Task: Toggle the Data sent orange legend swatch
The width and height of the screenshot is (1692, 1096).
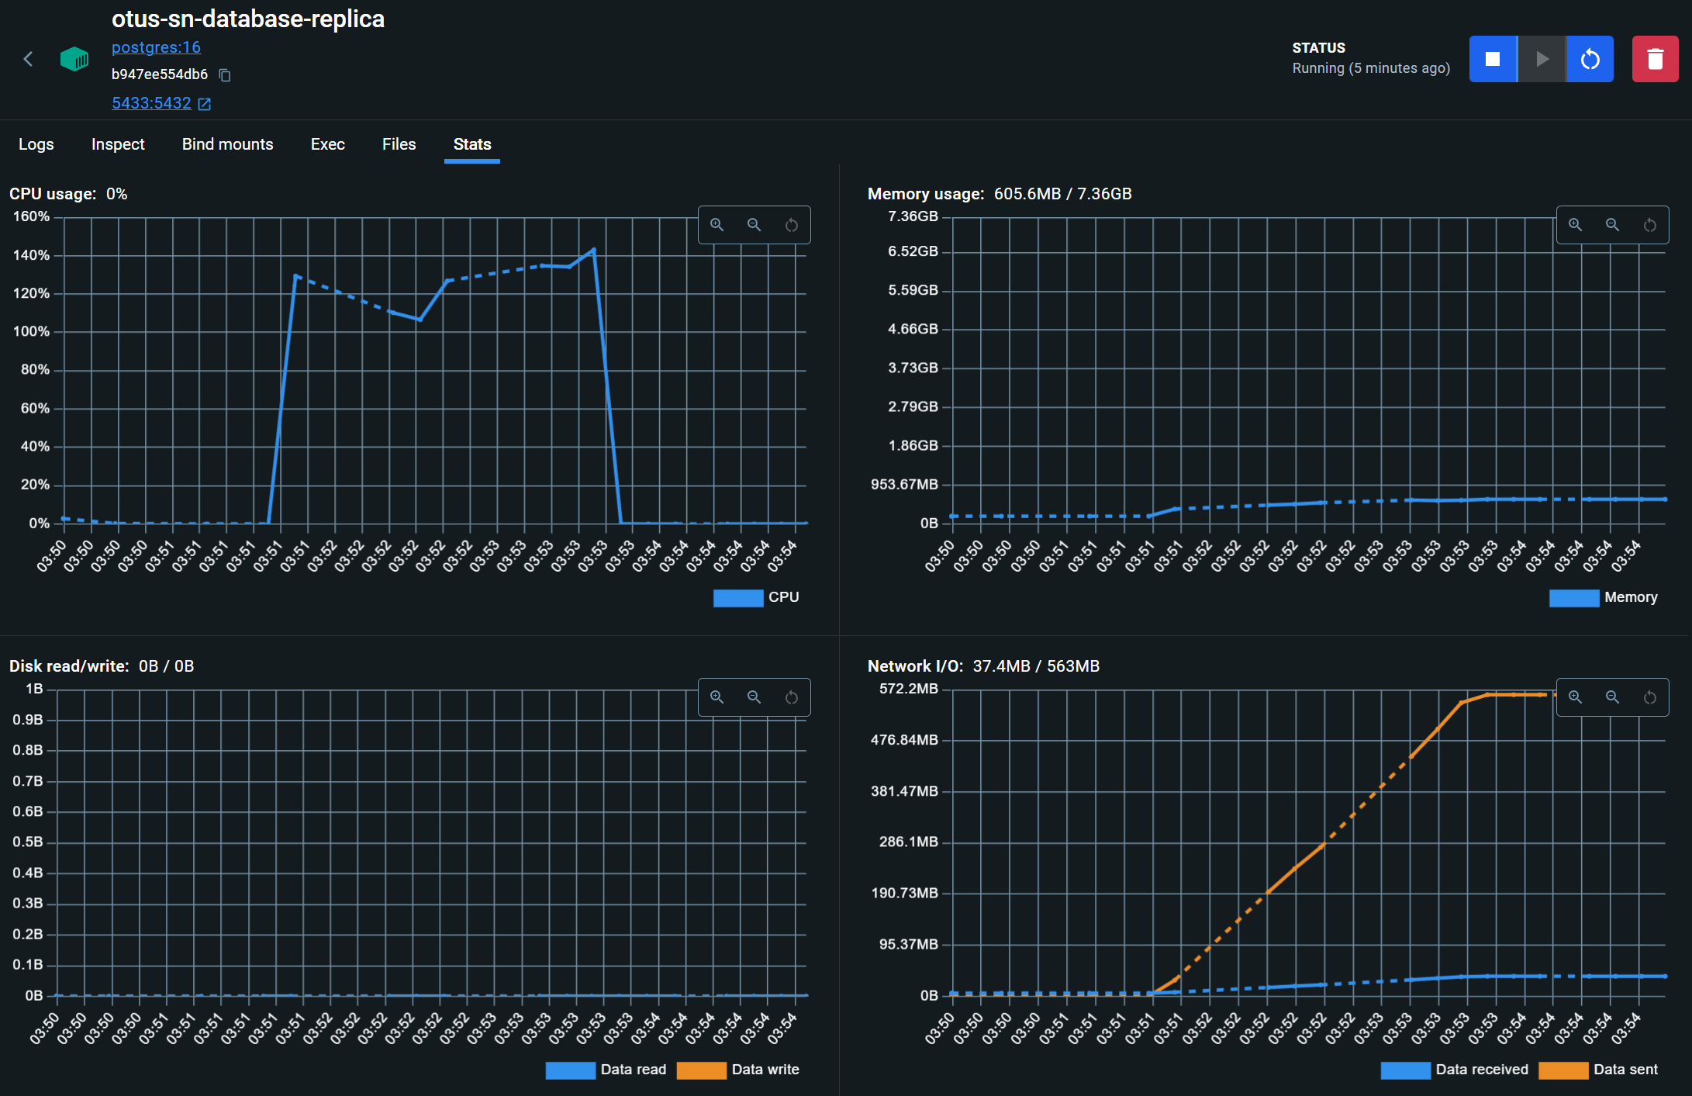Action: coord(1563,1070)
